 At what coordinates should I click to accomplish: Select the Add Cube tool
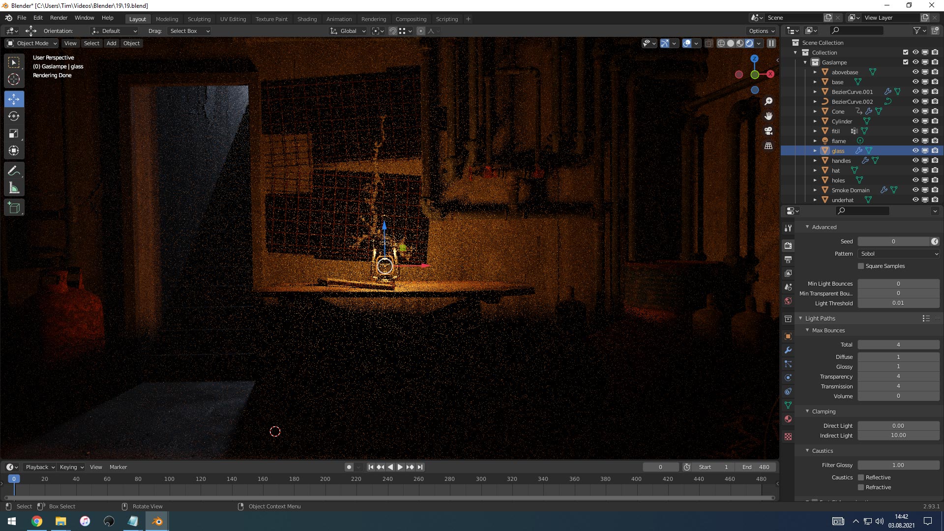point(14,208)
